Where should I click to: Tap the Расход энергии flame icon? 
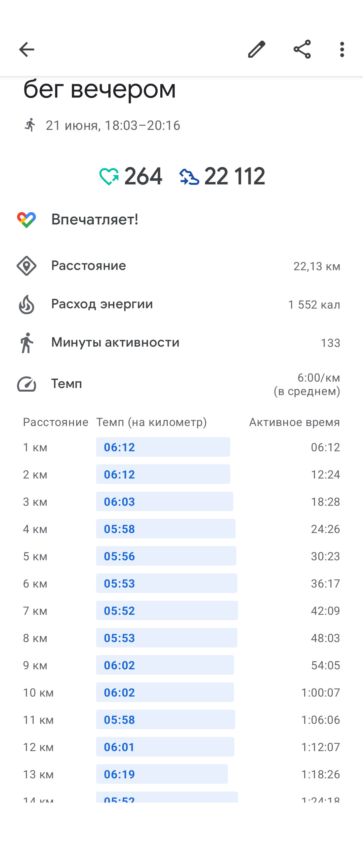point(27,304)
